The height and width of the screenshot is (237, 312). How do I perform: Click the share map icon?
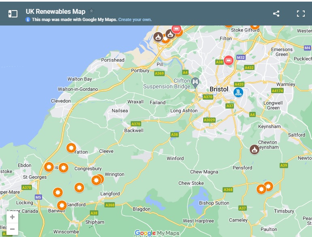point(276,13)
